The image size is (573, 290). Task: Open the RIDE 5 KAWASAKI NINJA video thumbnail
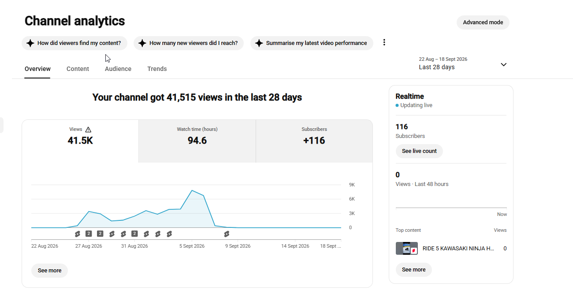coord(407,248)
